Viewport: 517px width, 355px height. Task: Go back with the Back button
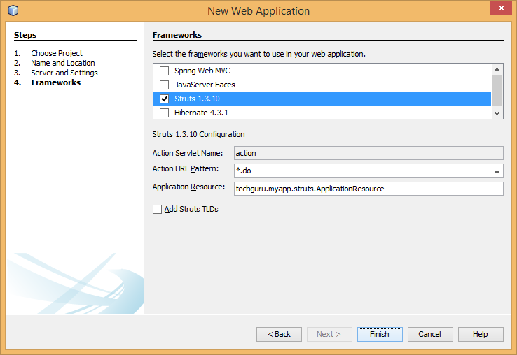(x=279, y=334)
